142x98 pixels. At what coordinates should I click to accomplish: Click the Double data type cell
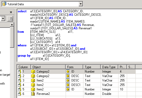click(x=107, y=94)
